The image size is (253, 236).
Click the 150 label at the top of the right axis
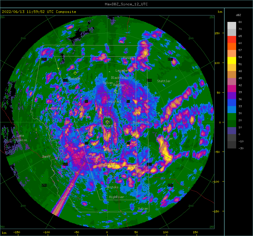[x=217, y=33]
